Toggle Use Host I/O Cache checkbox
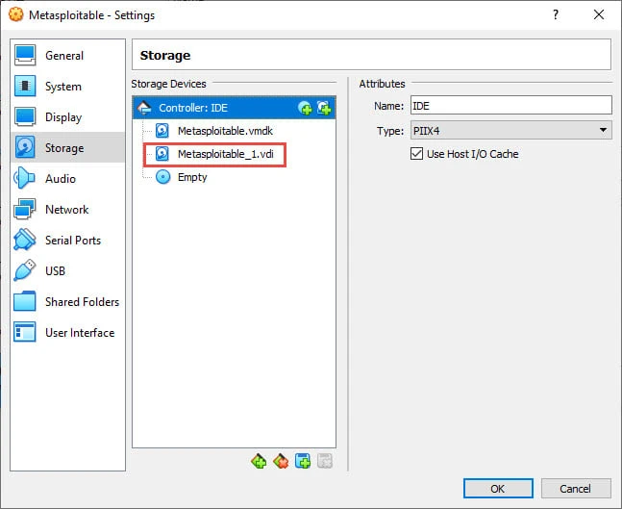 click(416, 154)
